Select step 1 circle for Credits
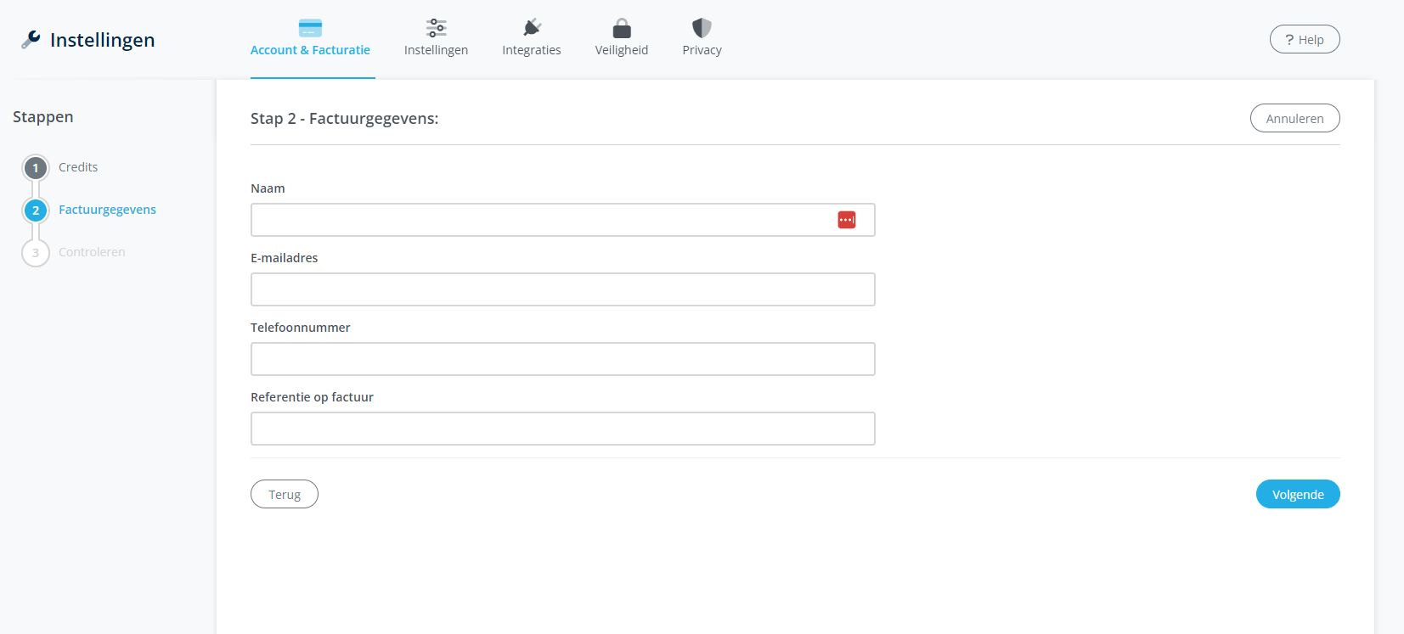 pyautogui.click(x=36, y=168)
